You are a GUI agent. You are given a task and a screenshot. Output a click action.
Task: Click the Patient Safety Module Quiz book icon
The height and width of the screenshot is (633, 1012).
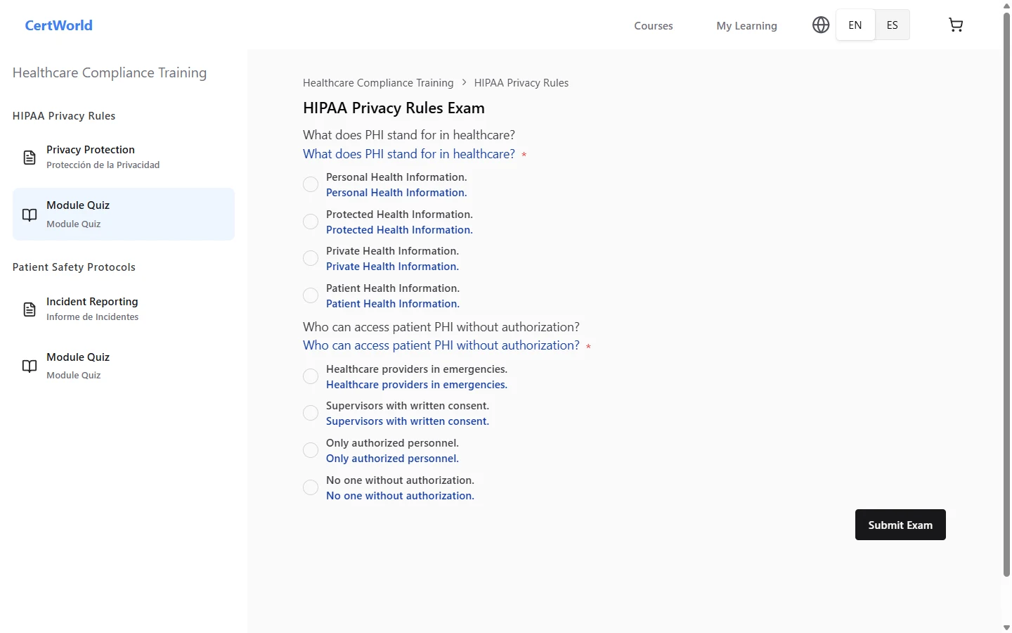click(x=30, y=366)
